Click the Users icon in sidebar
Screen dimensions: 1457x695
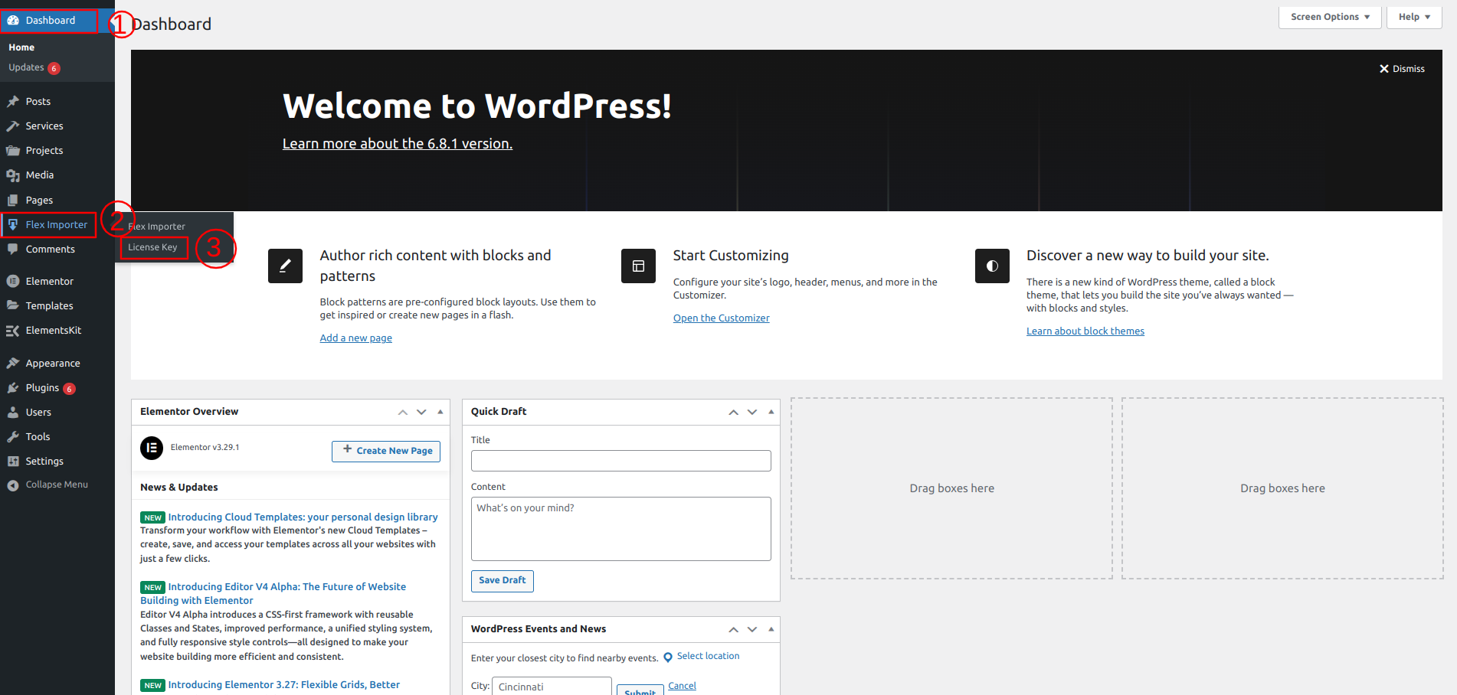[13, 413]
